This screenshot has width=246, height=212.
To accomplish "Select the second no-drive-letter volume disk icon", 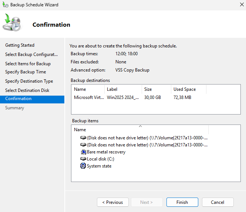I will pyautogui.click(x=83, y=145).
